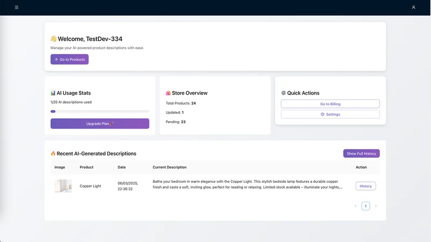Click the Manage your AI-powered product descriptions subtitle
Screen dimensions: 431x242
(x=97, y=48)
